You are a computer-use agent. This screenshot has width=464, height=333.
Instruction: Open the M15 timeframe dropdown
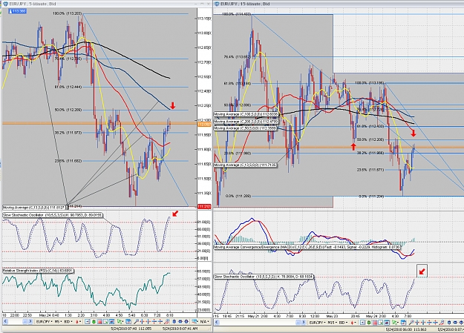tap(333, 323)
